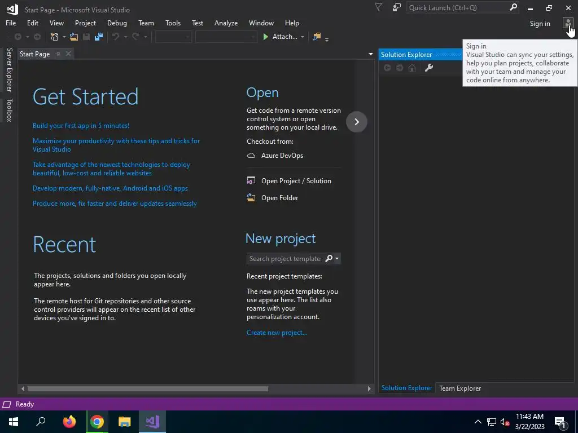The height and width of the screenshot is (433, 578).
Task: Expand the New Project dropdown arrow
Action: point(64,37)
